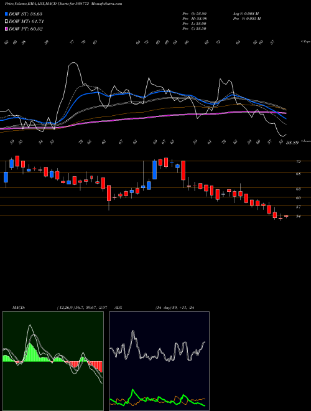Viewport: 311px width, 411px height.
Task: Click the 'ADX' panel label
Action: [x=118, y=308]
